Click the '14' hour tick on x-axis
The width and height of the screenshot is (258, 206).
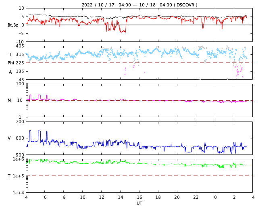[121, 197]
